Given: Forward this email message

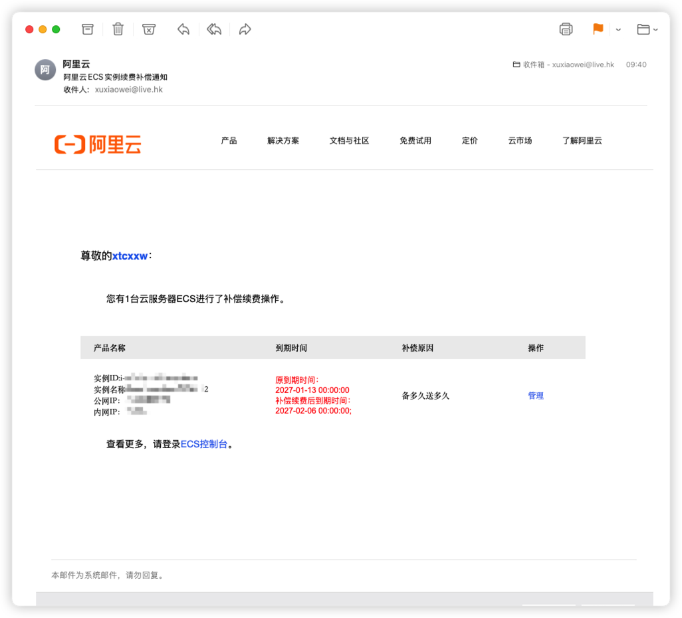Looking at the screenshot, I should coord(245,29).
